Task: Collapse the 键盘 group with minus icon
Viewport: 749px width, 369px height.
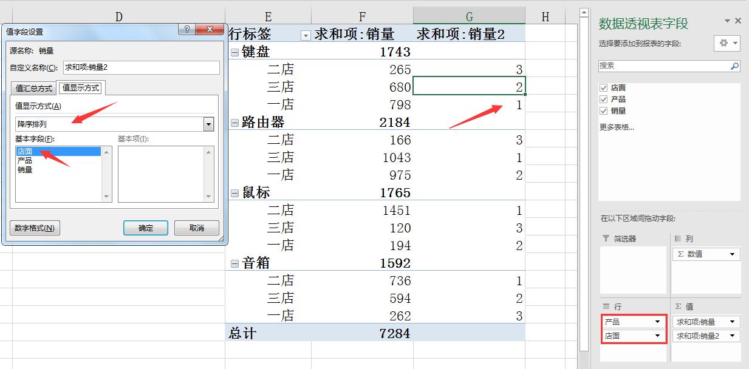Action: tap(234, 52)
